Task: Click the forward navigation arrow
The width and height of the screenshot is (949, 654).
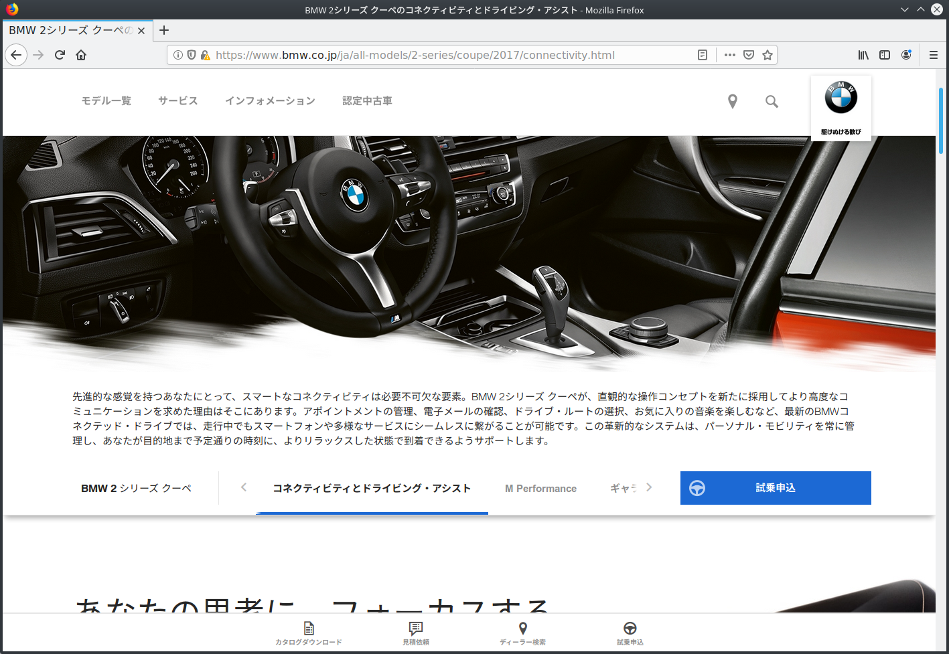Action: pyautogui.click(x=38, y=55)
